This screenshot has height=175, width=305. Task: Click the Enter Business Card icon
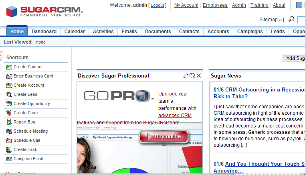9,76
